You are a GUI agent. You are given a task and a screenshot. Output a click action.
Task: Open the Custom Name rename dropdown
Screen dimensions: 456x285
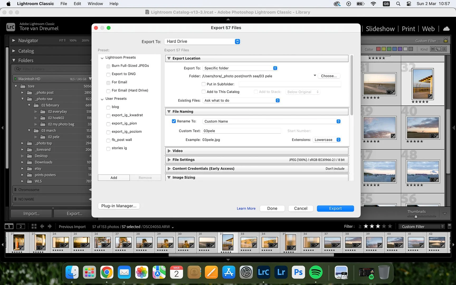pyautogui.click(x=272, y=121)
